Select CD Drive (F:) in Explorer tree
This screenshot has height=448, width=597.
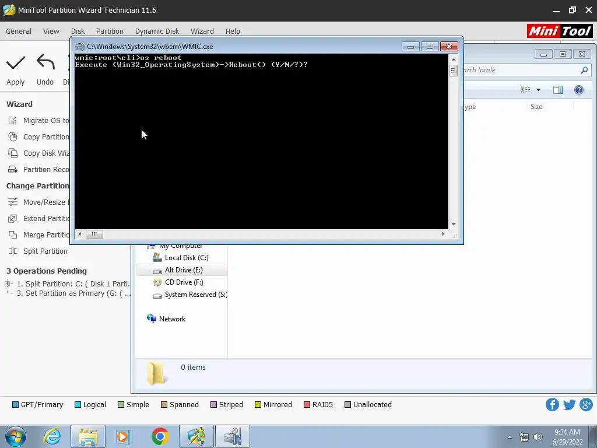(178, 282)
